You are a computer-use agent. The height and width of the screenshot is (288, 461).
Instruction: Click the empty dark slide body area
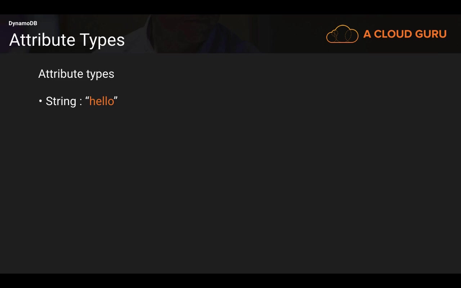[x=230, y=187]
